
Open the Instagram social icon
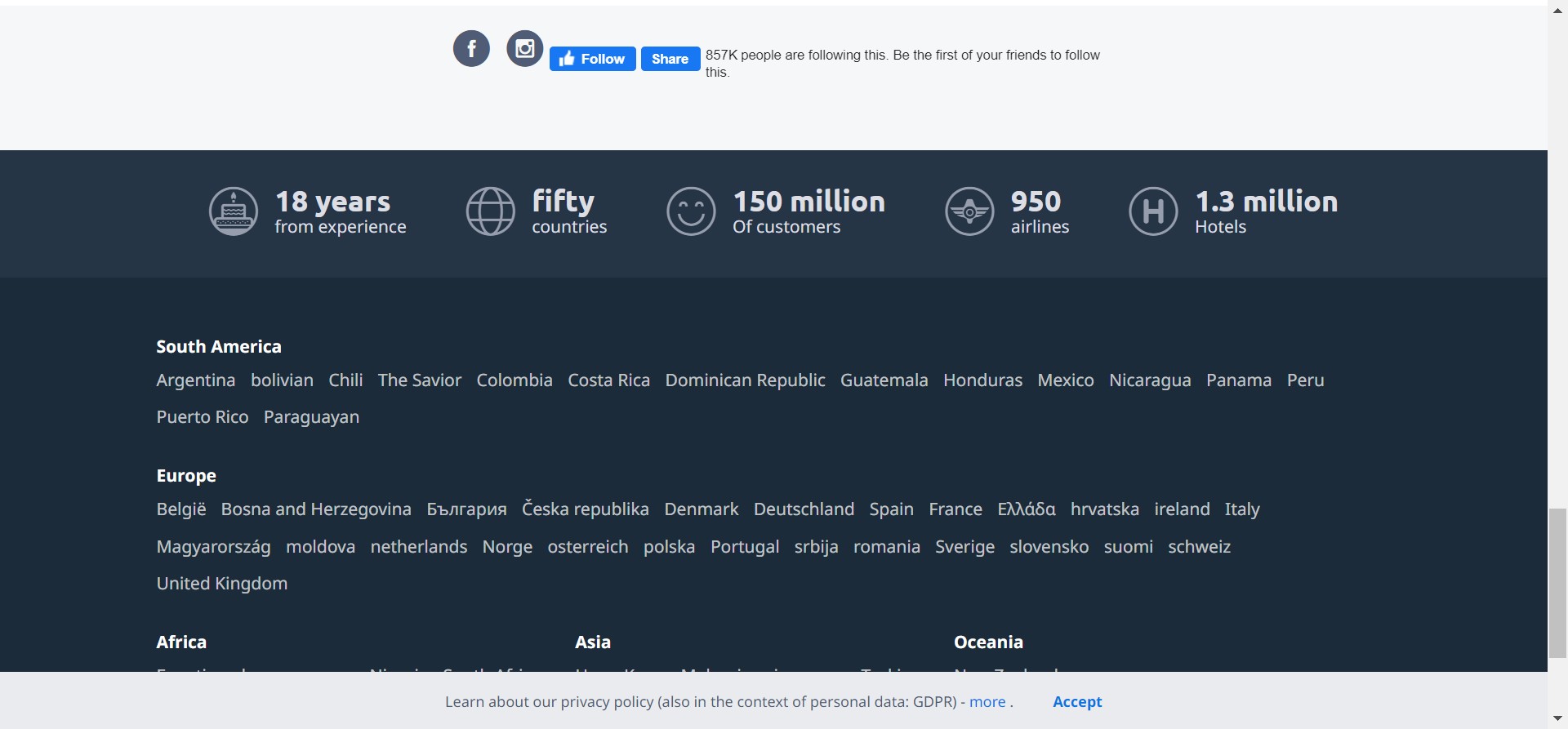point(524,49)
